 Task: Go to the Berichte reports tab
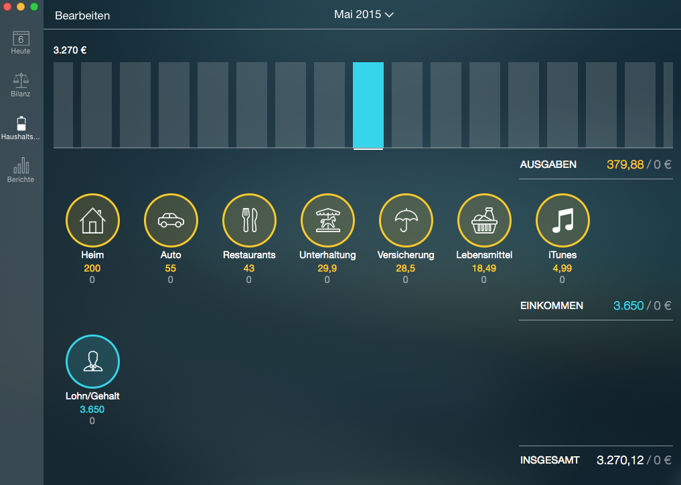(x=21, y=170)
